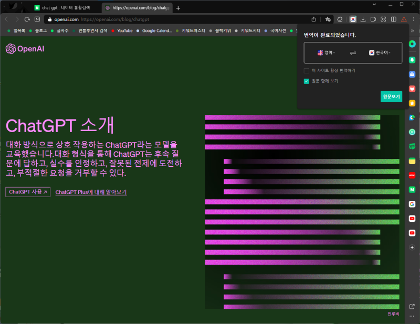Click the translate icon in the browser toolbar
The image size is (420, 324).
(x=352, y=19)
